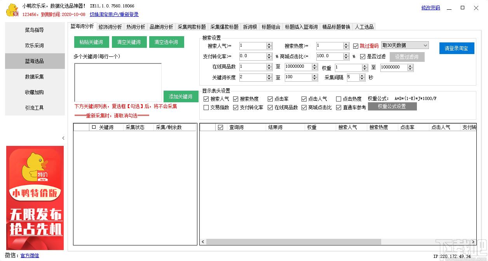
Task: Click the left arrow of results scrollbar
Action: (203, 242)
